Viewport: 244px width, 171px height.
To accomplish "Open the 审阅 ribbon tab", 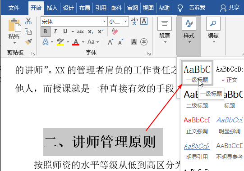I will [x=133, y=8].
